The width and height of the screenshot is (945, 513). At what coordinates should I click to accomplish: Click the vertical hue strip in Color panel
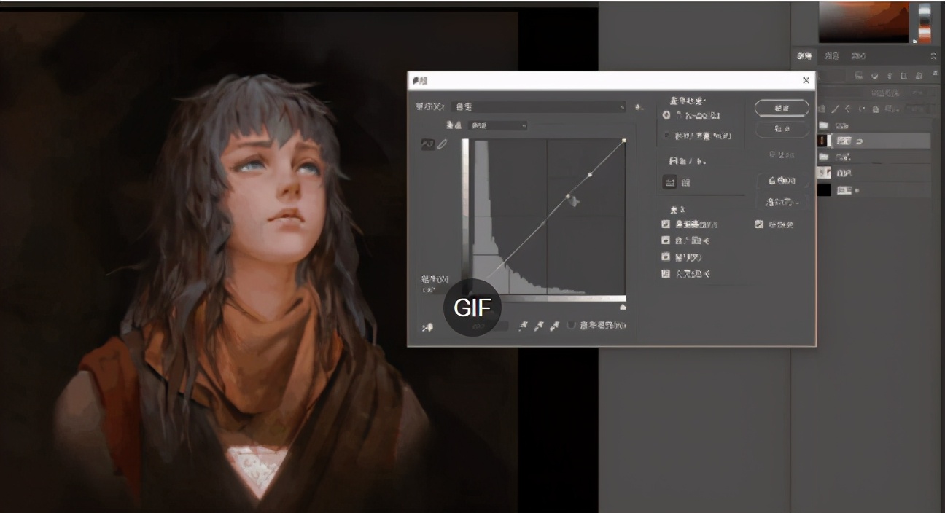click(925, 22)
